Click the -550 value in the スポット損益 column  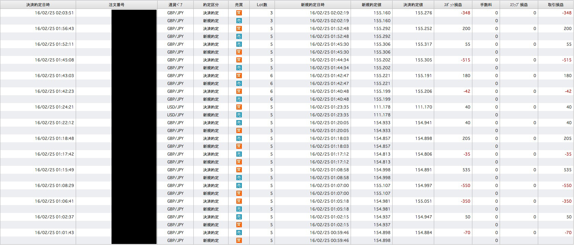pos(465,186)
